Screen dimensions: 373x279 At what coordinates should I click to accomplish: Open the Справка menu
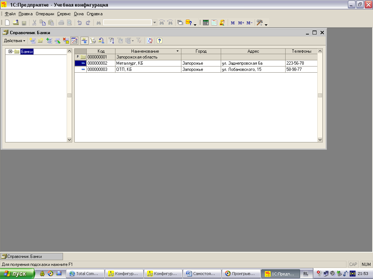pos(94,14)
